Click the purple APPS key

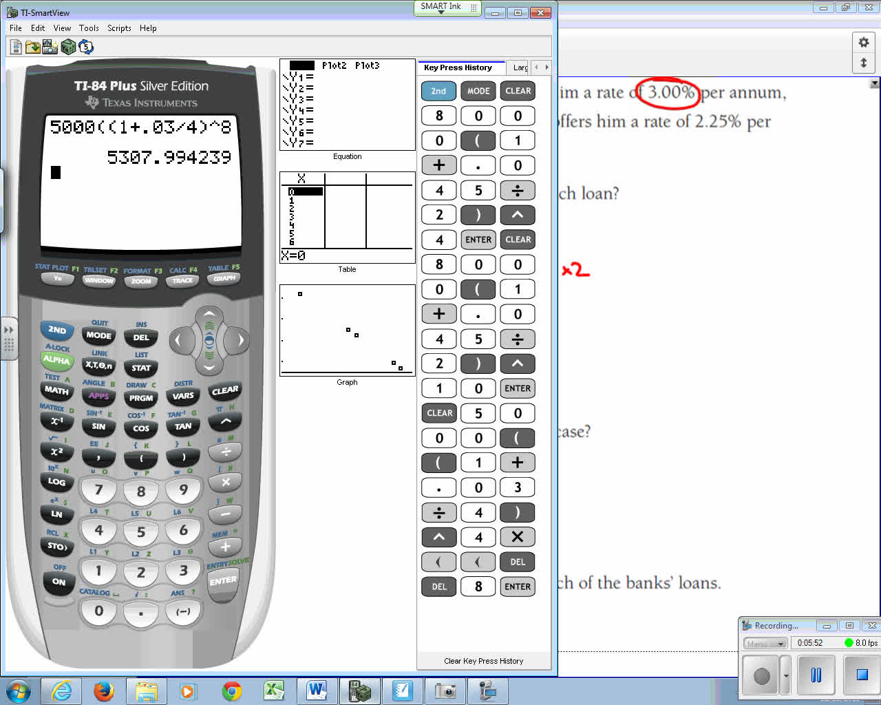[x=99, y=396]
